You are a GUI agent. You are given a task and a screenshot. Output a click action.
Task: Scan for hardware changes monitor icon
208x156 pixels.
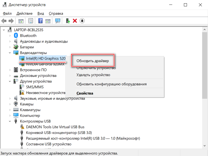pos(58,21)
